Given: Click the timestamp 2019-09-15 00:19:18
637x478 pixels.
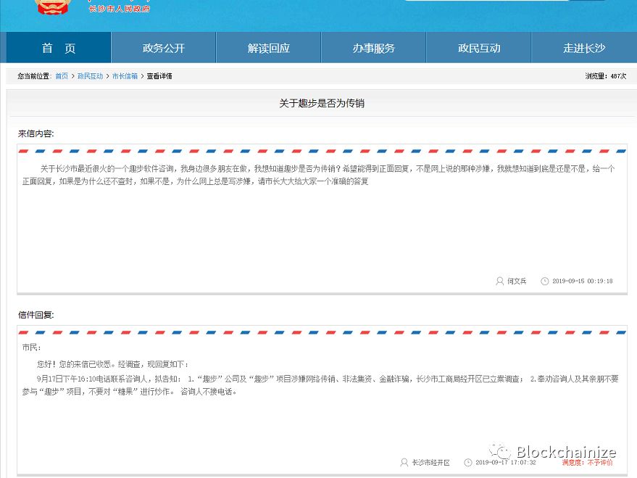Looking at the screenshot, I should [x=583, y=281].
